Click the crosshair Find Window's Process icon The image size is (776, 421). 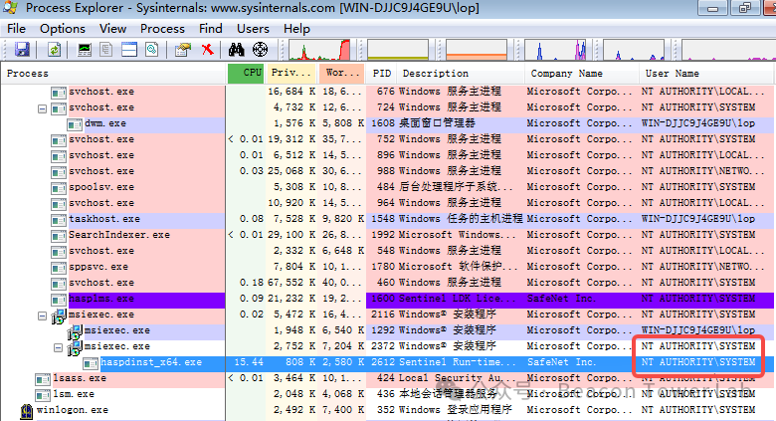[260, 50]
